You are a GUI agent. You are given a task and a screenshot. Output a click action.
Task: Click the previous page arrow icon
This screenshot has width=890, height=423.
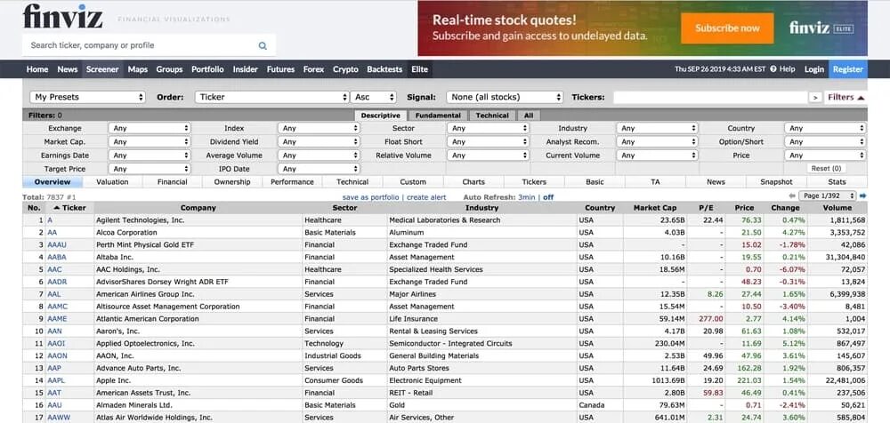792,196
